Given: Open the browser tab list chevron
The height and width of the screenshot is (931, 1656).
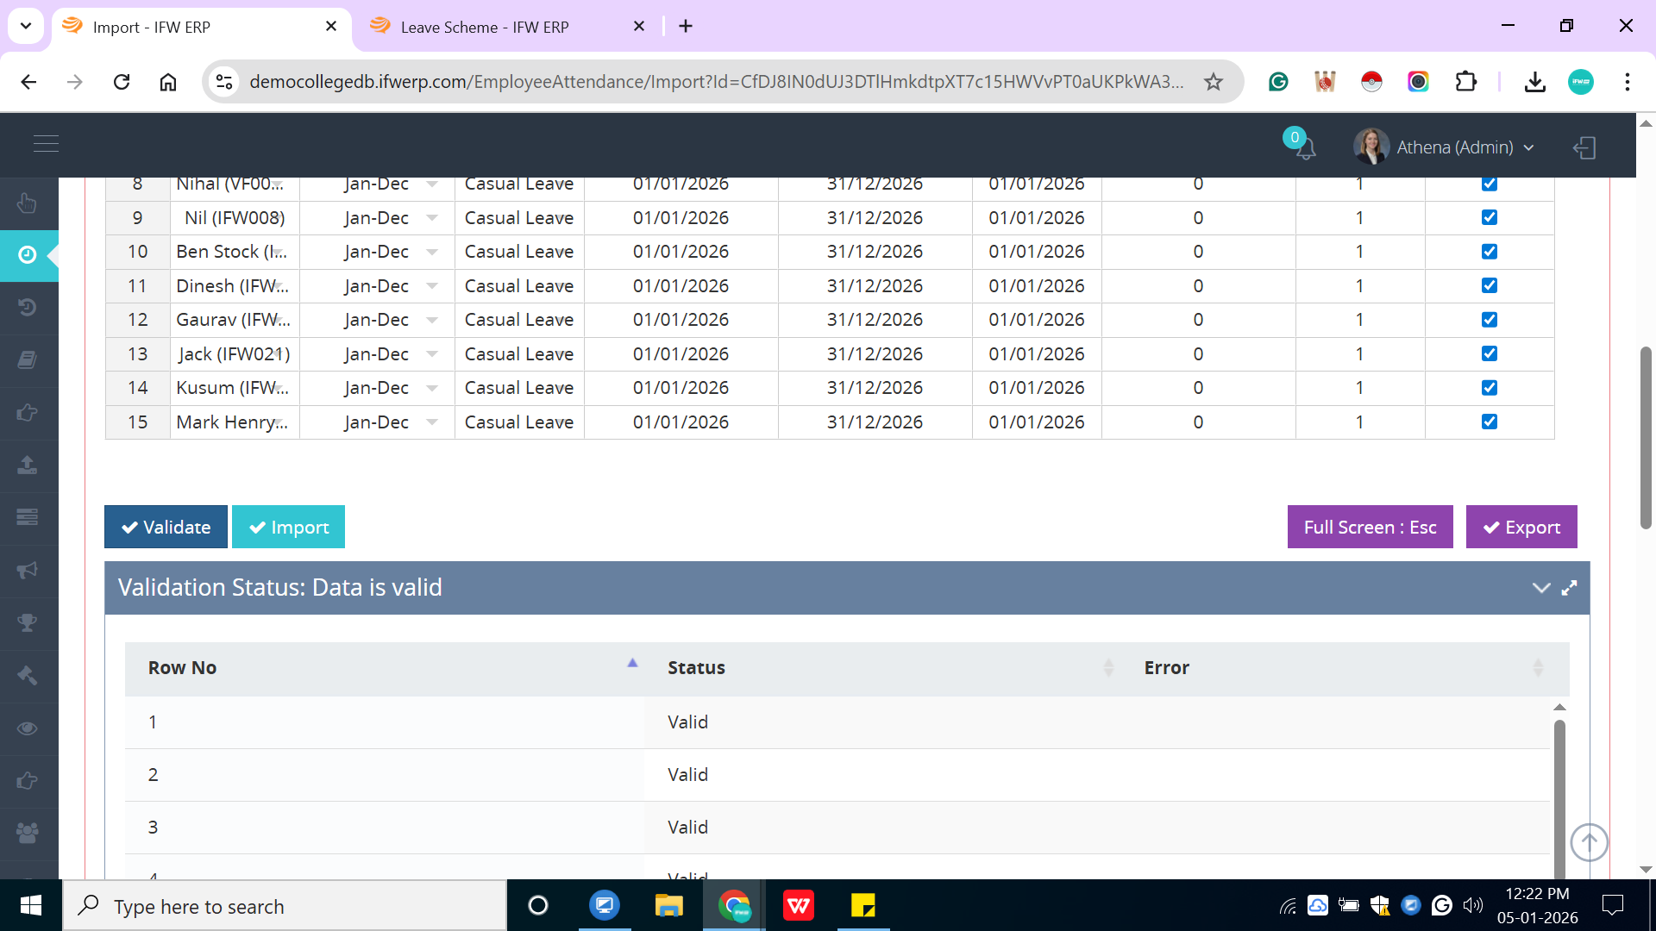Looking at the screenshot, I should tap(26, 26).
